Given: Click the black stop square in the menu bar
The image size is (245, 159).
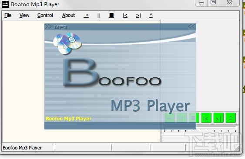Looking at the screenshot, I should tap(111, 15).
